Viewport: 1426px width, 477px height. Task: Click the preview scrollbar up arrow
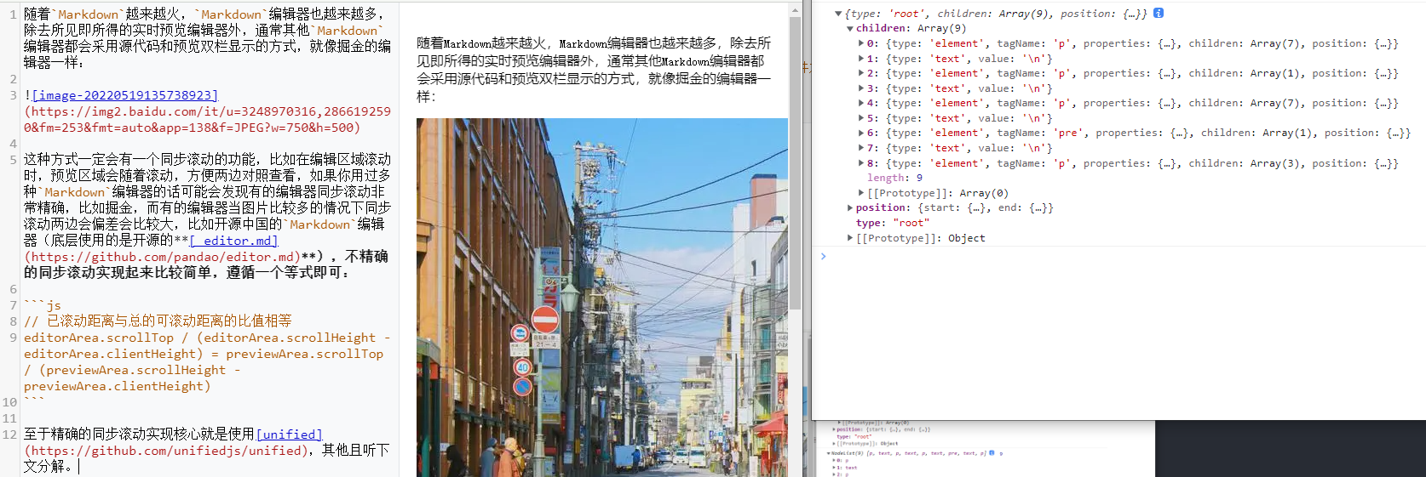(795, 10)
